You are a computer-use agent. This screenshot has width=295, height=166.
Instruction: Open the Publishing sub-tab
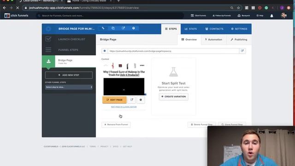(239, 40)
